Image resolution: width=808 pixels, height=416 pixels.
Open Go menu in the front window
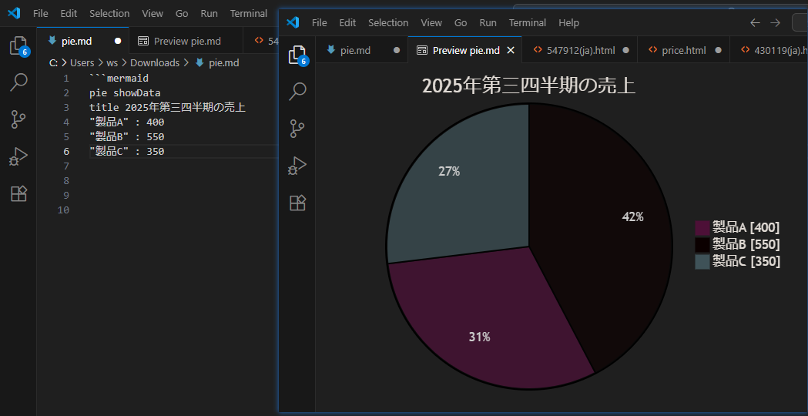click(x=461, y=22)
